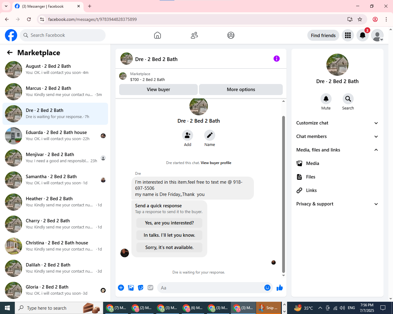Viewport: 393px width, 314px height.
Task: Open the Facebook home logo
Action: tap(11, 35)
